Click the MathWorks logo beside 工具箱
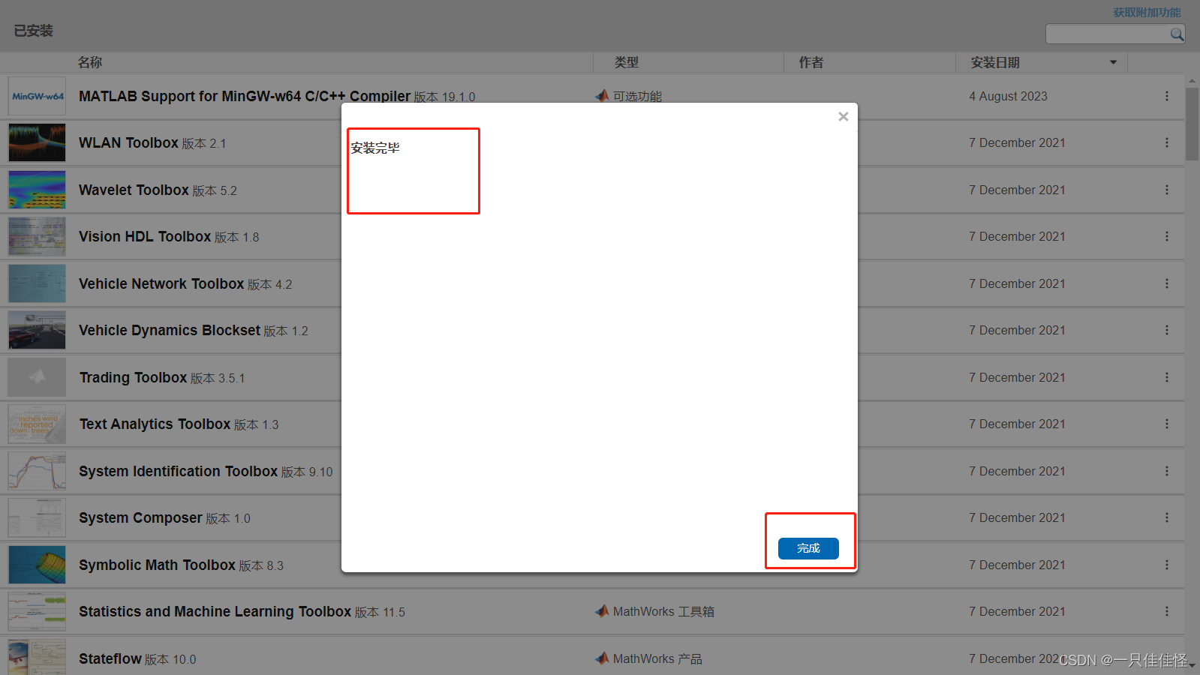The width and height of the screenshot is (1200, 675). coord(602,611)
